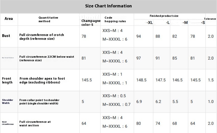The image size is (217, 133).
Task: Select the 6.9 shoulder width value
Action: click(139, 102)
